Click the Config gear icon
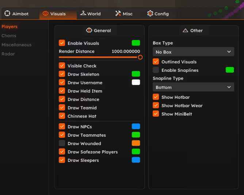Viewport: 244px width, 195px height. pos(150,13)
